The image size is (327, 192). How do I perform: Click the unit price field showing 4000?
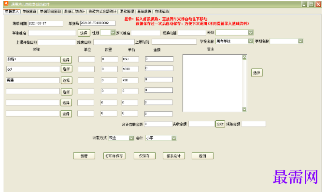pyautogui.click(x=130, y=69)
